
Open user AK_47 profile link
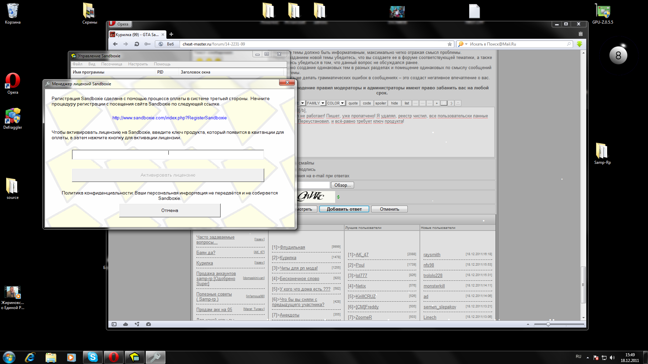click(362, 255)
